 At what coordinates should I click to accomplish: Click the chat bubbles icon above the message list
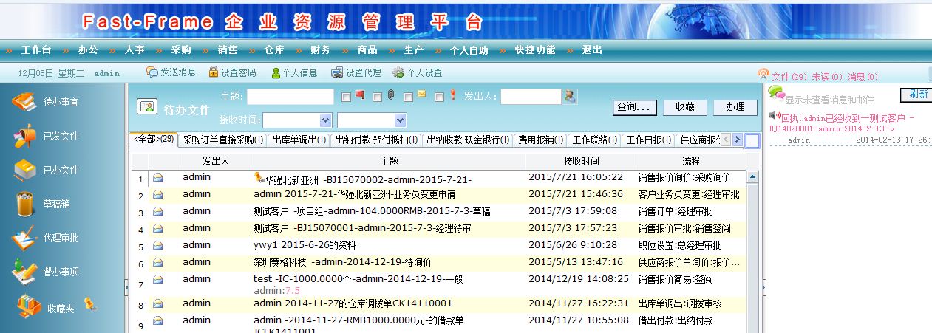(776, 92)
